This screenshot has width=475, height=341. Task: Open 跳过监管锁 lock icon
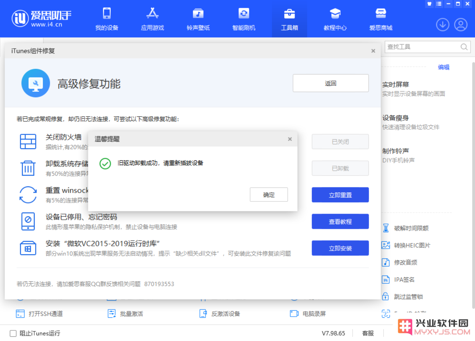tap(386, 297)
